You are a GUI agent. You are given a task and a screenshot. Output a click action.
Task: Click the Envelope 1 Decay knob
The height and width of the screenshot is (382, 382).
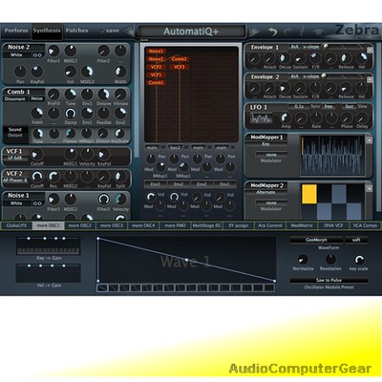pos(285,58)
